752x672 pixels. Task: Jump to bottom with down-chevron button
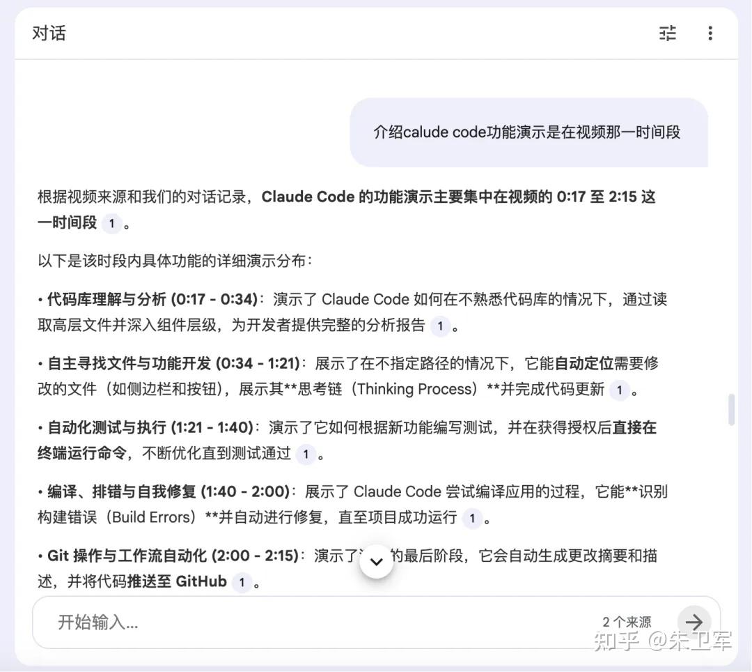pyautogui.click(x=377, y=562)
